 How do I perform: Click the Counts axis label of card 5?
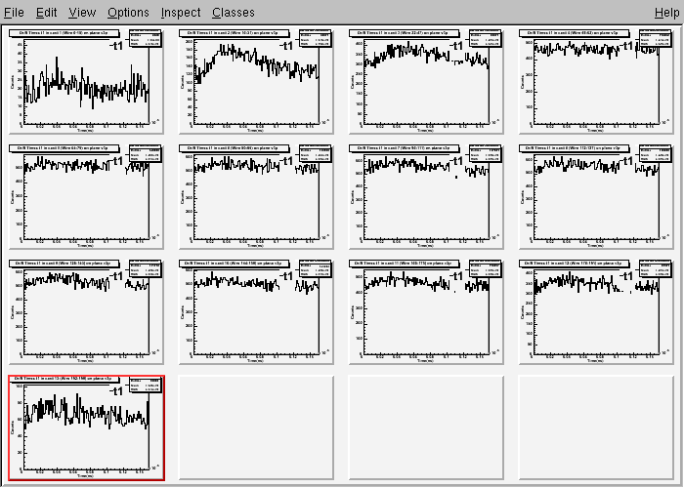point(13,197)
